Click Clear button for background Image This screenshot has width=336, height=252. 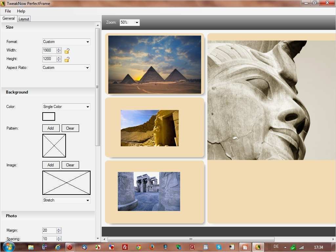click(70, 165)
